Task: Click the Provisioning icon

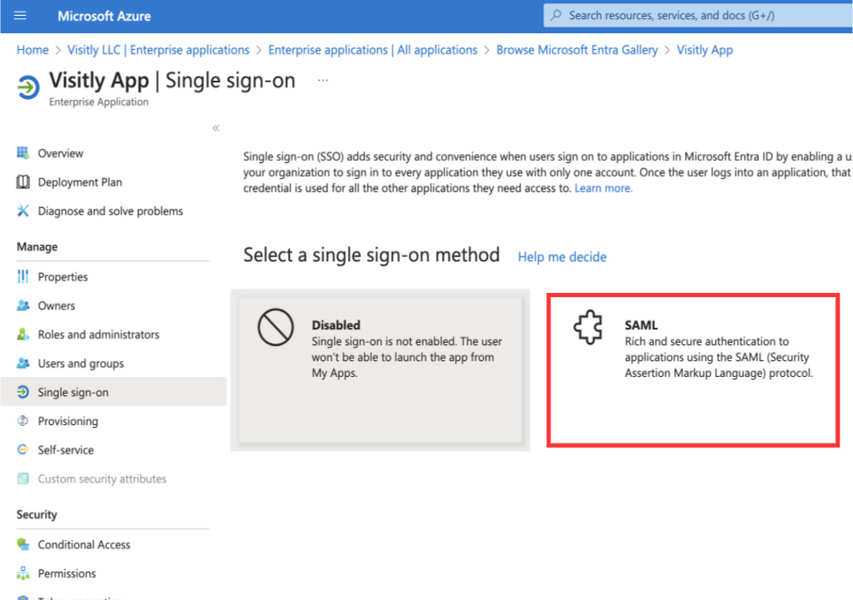Action: (22, 420)
